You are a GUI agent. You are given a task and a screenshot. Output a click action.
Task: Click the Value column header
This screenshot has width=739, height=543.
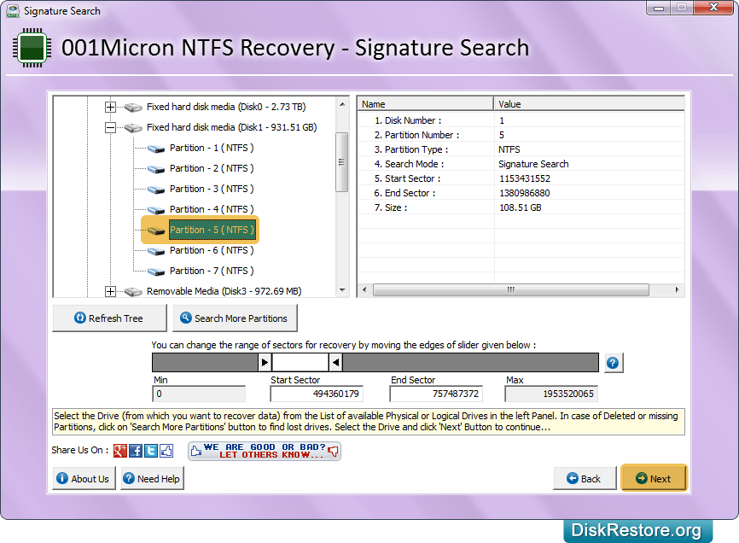[589, 104]
